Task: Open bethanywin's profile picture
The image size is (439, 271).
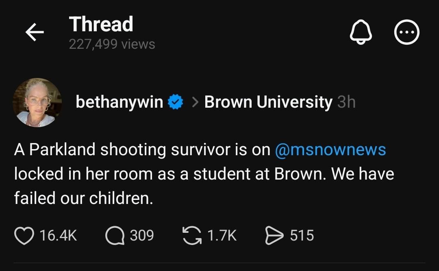Action: pyautogui.click(x=37, y=102)
